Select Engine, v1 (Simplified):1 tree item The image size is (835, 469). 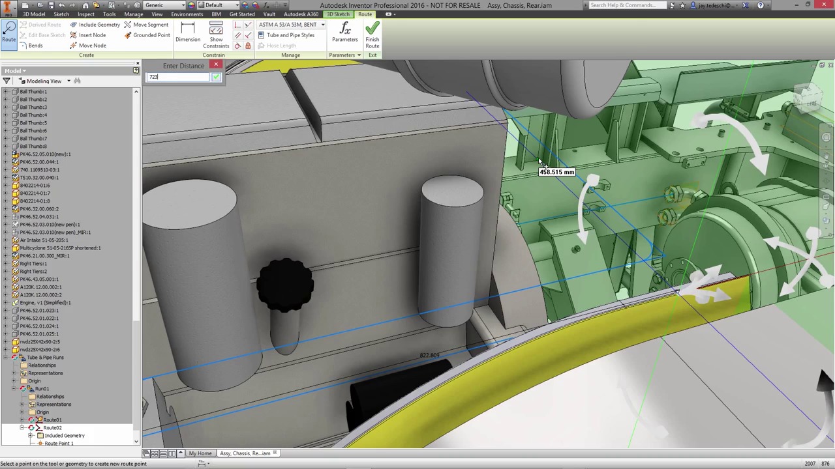tap(45, 303)
